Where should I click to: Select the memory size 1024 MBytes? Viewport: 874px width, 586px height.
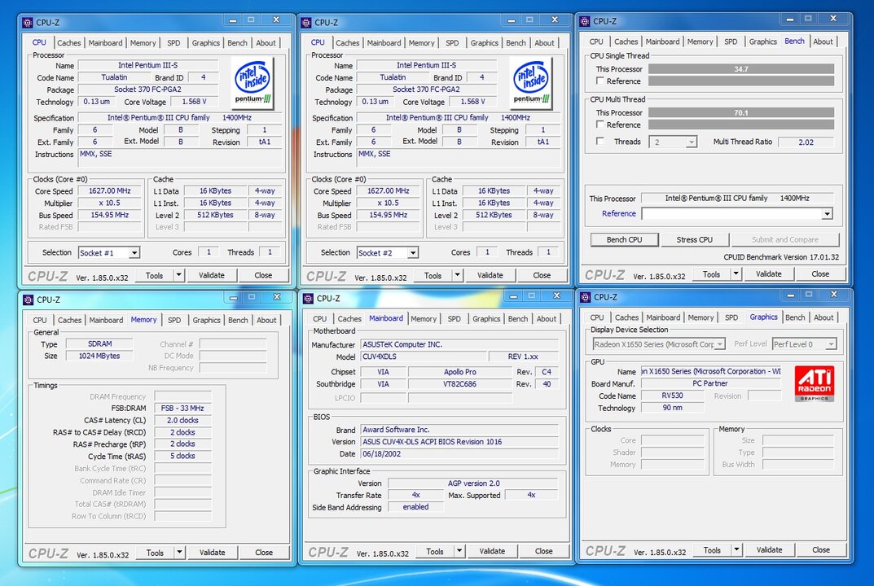[99, 356]
